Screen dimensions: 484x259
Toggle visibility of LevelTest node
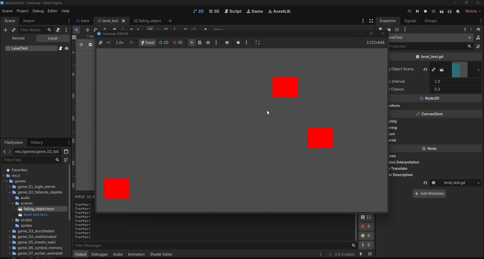pyautogui.click(x=67, y=49)
